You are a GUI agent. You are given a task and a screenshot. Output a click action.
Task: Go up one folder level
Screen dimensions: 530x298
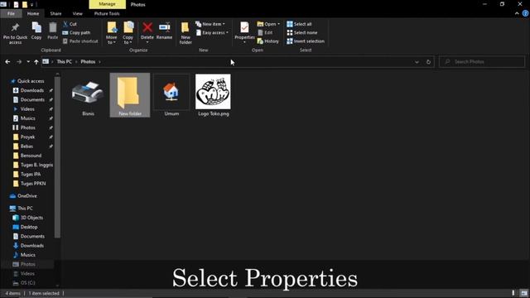point(36,62)
